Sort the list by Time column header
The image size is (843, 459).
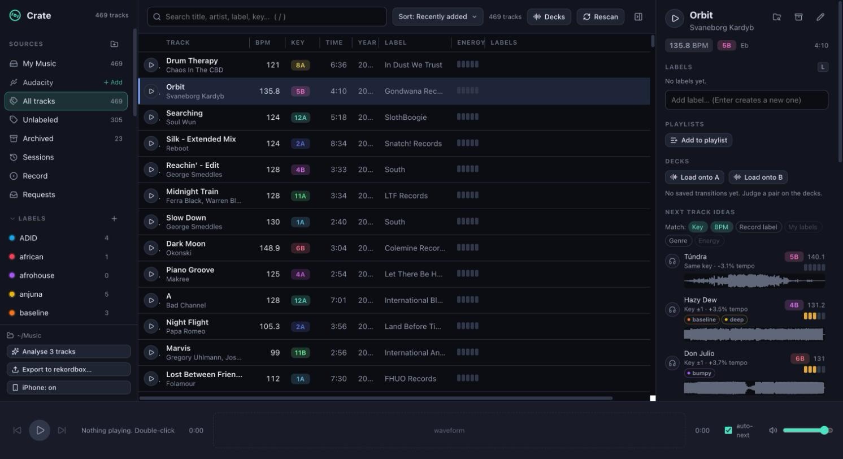[334, 42]
